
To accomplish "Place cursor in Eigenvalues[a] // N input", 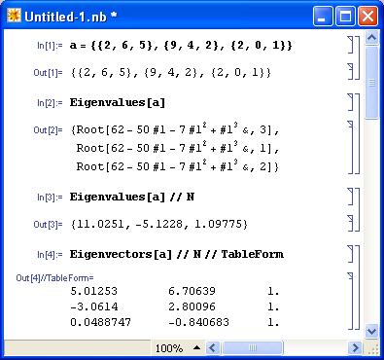I will click(x=132, y=197).
